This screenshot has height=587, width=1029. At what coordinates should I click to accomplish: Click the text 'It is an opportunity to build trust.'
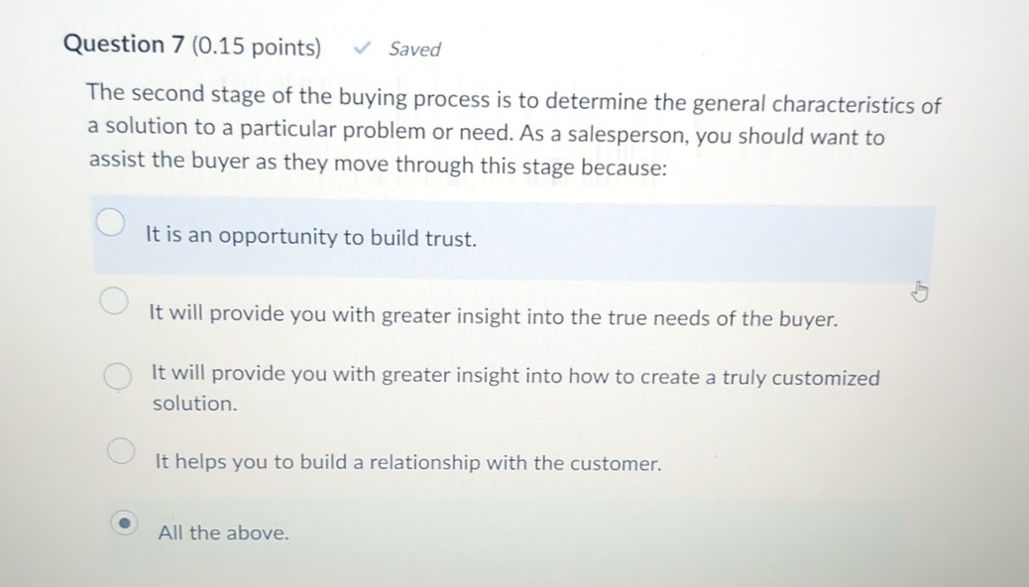[x=310, y=237]
